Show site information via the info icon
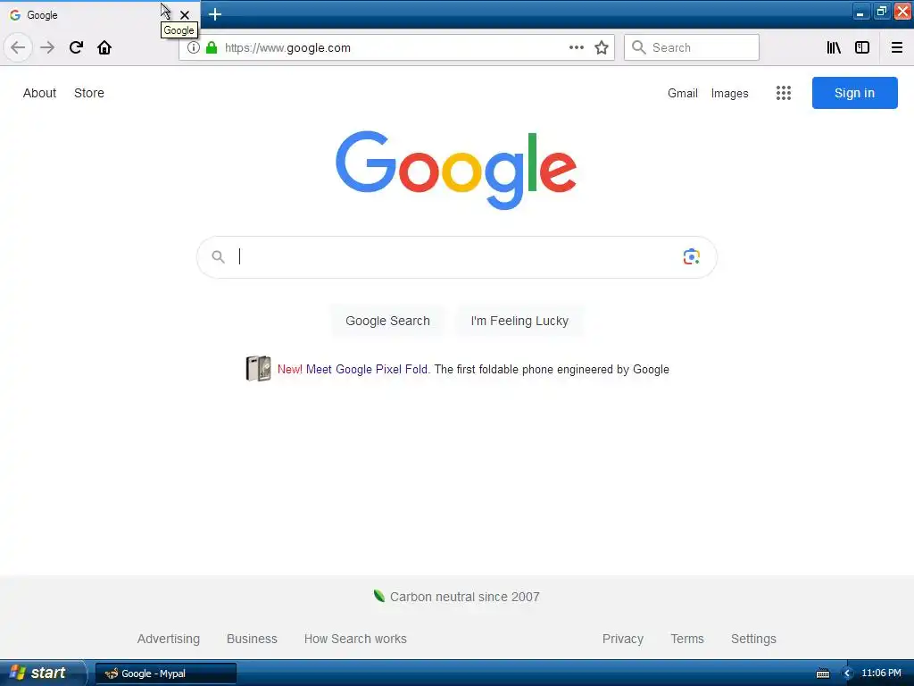This screenshot has width=914, height=686. click(x=194, y=47)
